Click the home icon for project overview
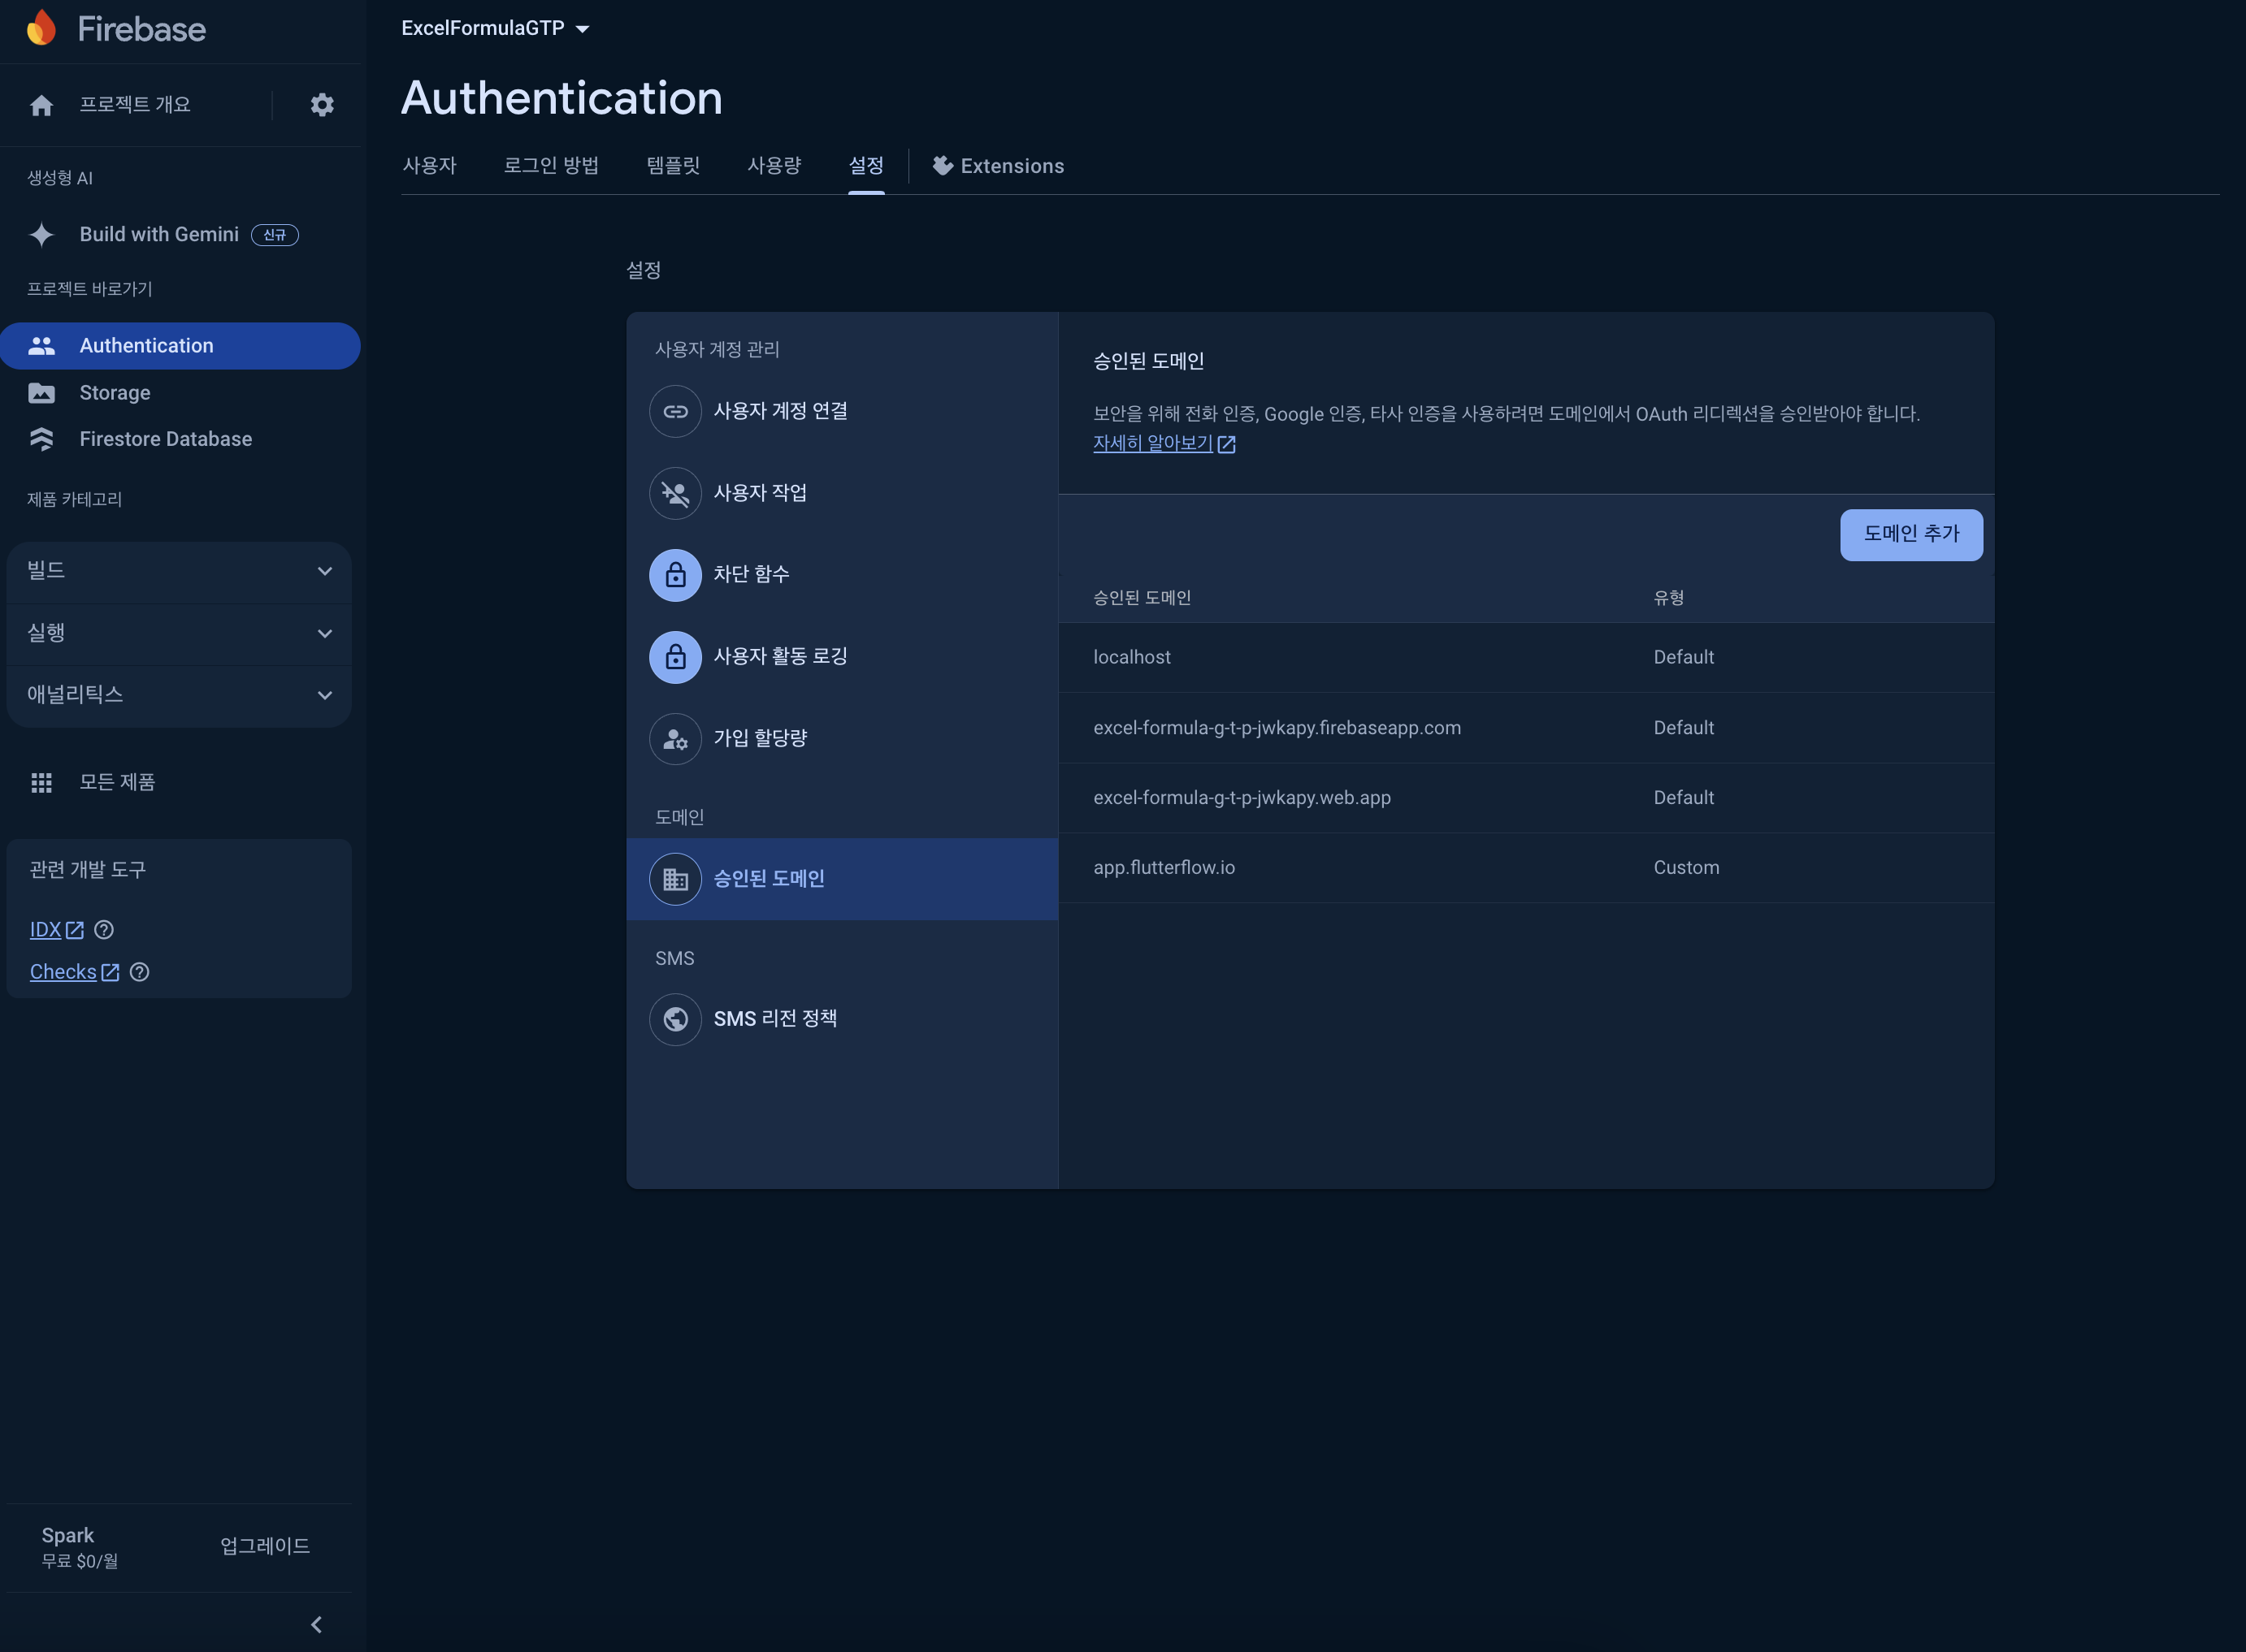Screen dimensions: 2246x1652 click(41, 105)
